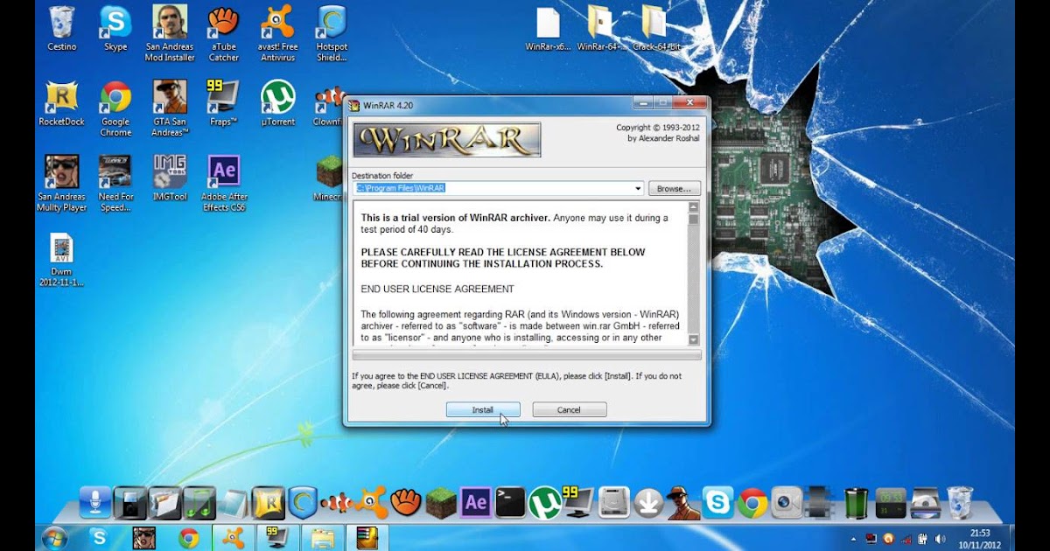Open IMGTool desktop shortcut
The height and width of the screenshot is (551, 1050).
tap(170, 178)
